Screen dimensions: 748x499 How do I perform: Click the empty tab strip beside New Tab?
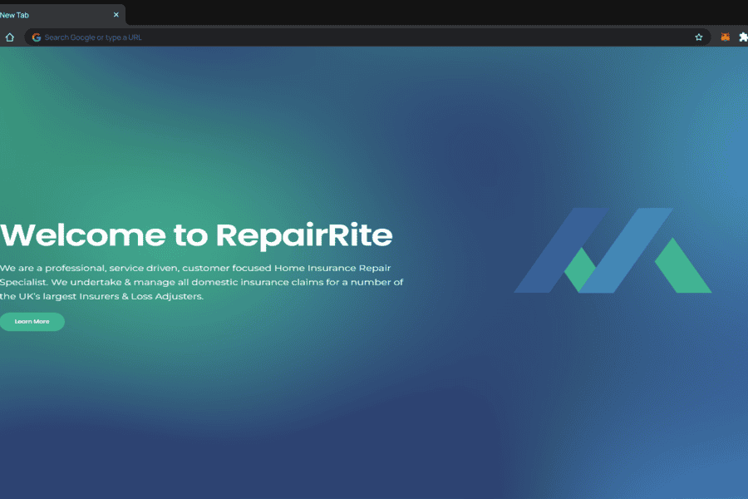416,13
